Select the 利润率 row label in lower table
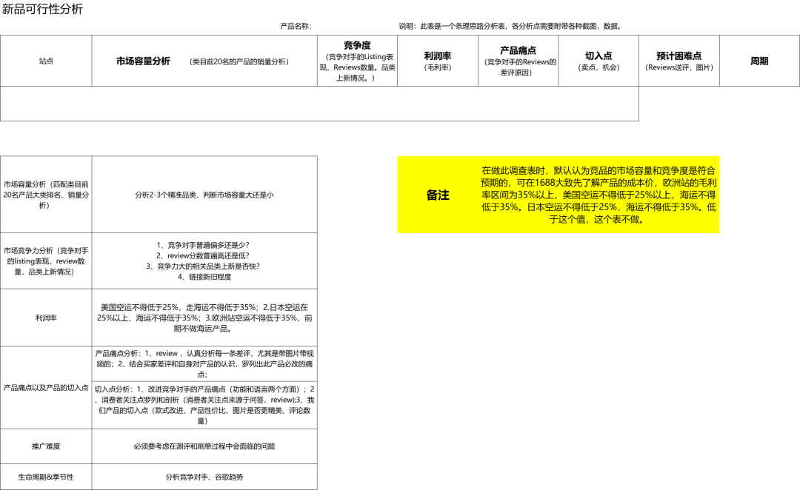Viewport: 800px width, 490px height. (x=46, y=318)
